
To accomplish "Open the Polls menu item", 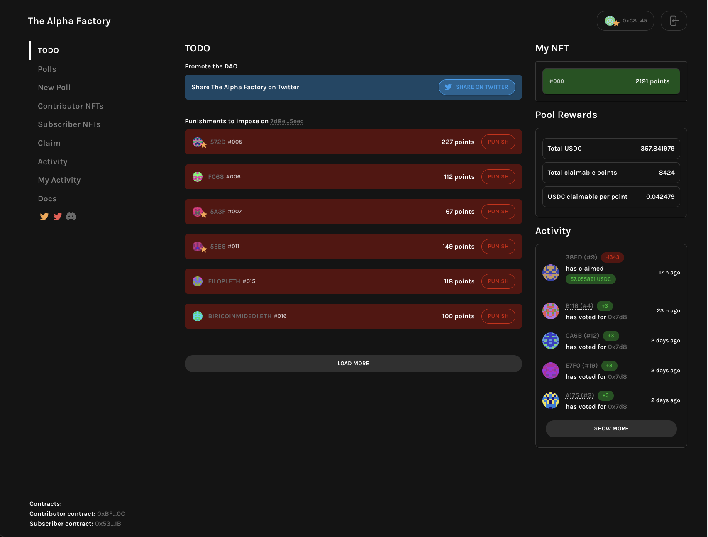I will click(x=47, y=69).
